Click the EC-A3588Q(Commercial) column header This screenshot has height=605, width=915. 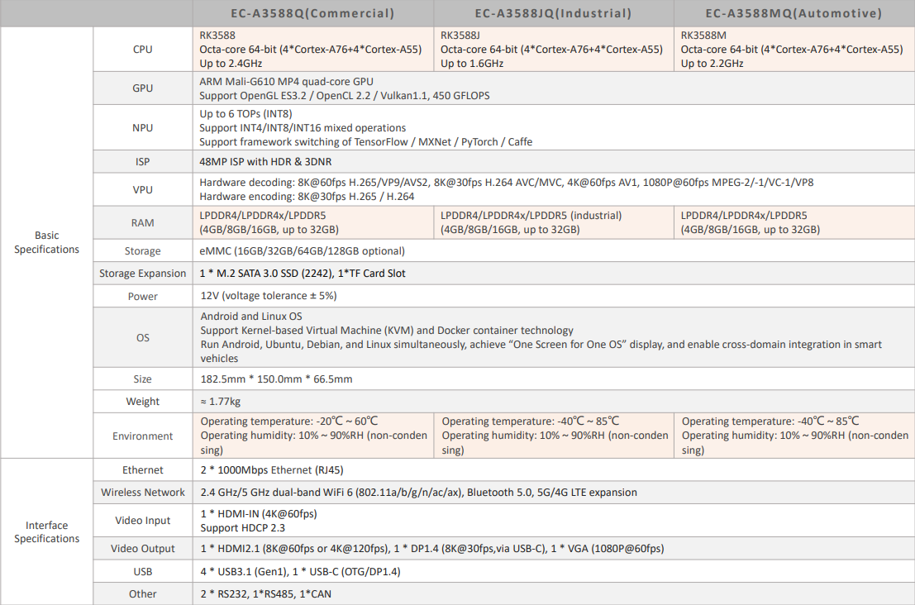312,13
